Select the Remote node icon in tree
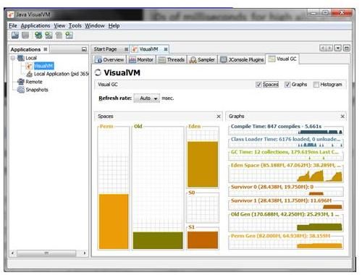Screen dimensions: 362x275 point(21,82)
